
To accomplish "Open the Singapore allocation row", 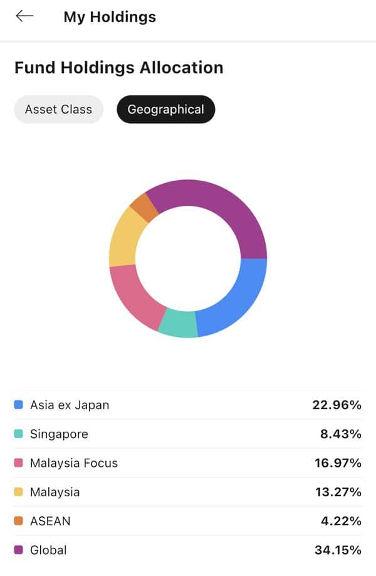I will [188, 434].
